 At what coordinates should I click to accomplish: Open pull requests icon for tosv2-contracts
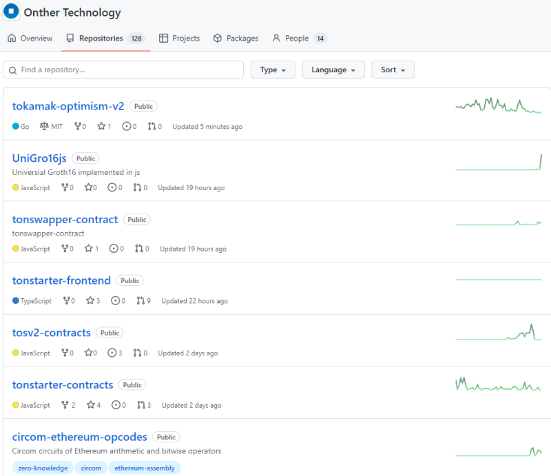pos(137,353)
